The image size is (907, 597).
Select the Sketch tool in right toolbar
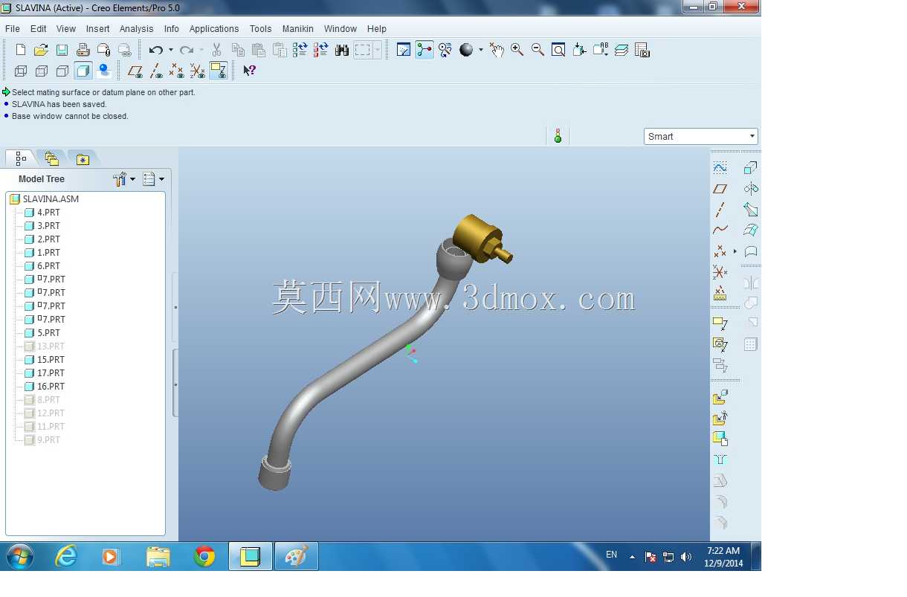(720, 168)
